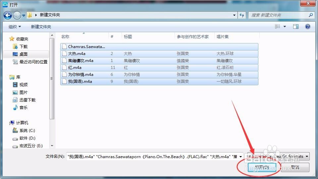Viewport: 318px width, 179px height.
Task: Click the 取消 button
Action: [x=295, y=167]
